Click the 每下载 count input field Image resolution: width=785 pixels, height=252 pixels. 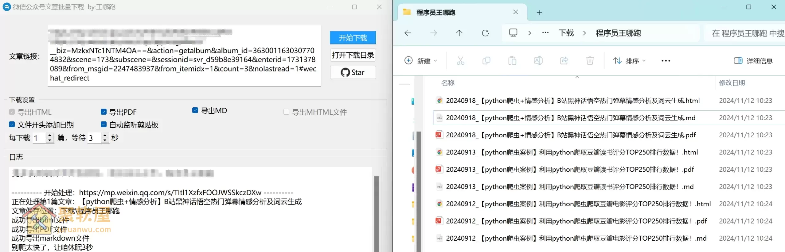[39, 138]
